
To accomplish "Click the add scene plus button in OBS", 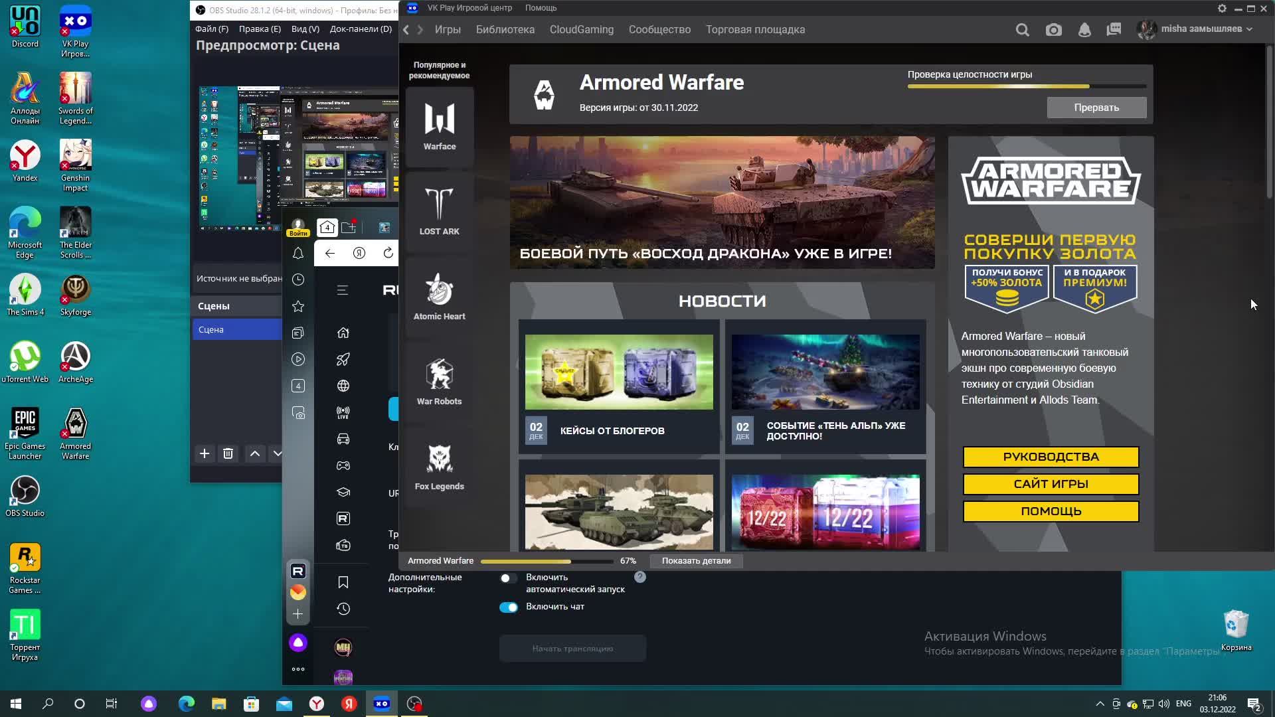I will tap(205, 453).
